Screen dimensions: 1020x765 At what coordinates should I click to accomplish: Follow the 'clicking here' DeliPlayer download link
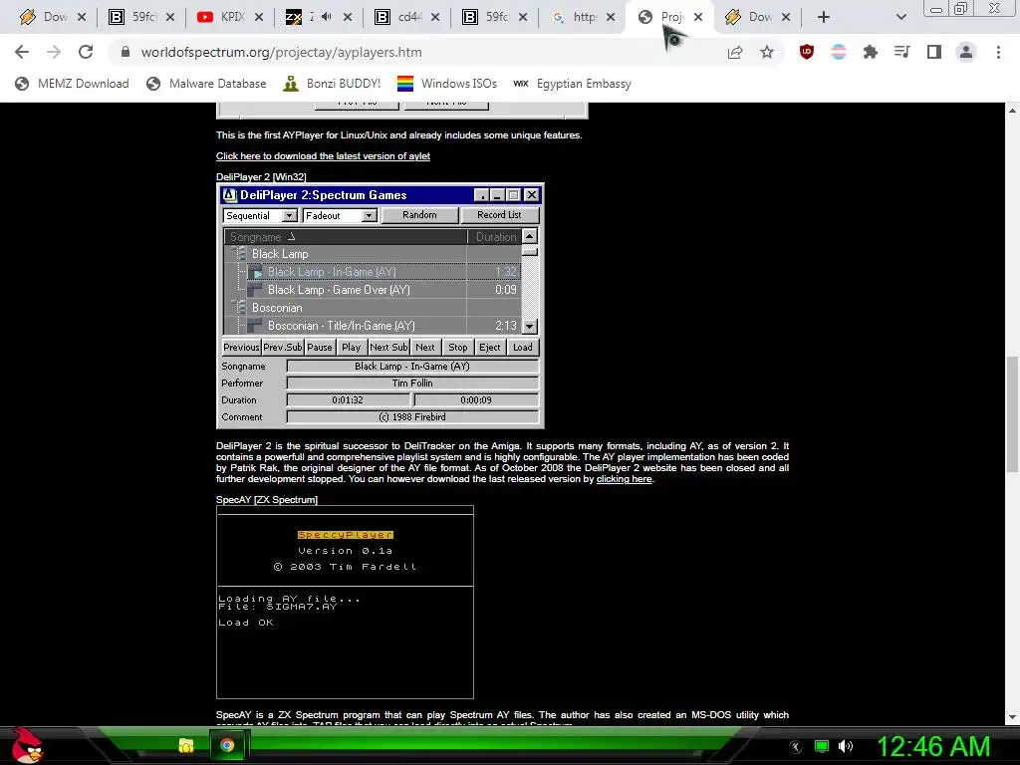(624, 479)
